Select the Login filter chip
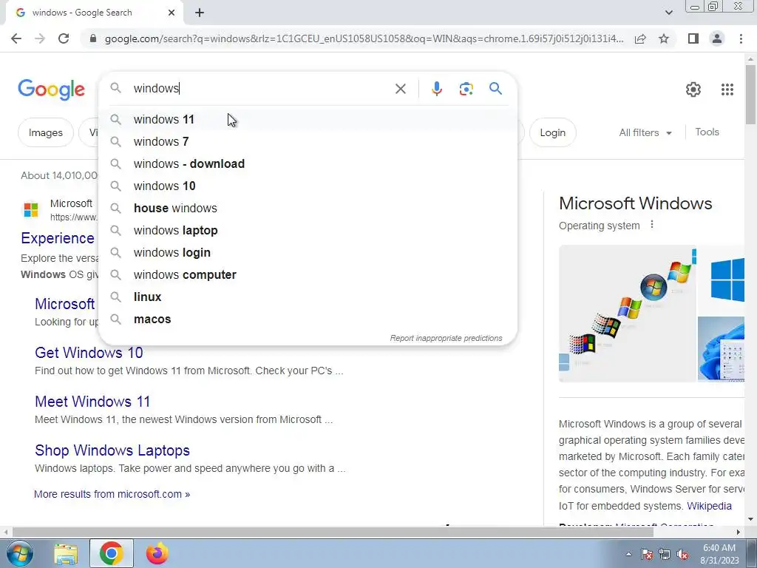Screen dimensions: 757x568 tap(553, 132)
